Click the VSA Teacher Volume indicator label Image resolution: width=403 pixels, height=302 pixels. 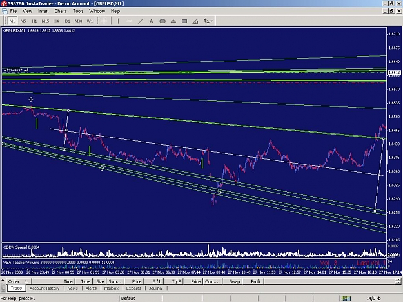coord(59,263)
